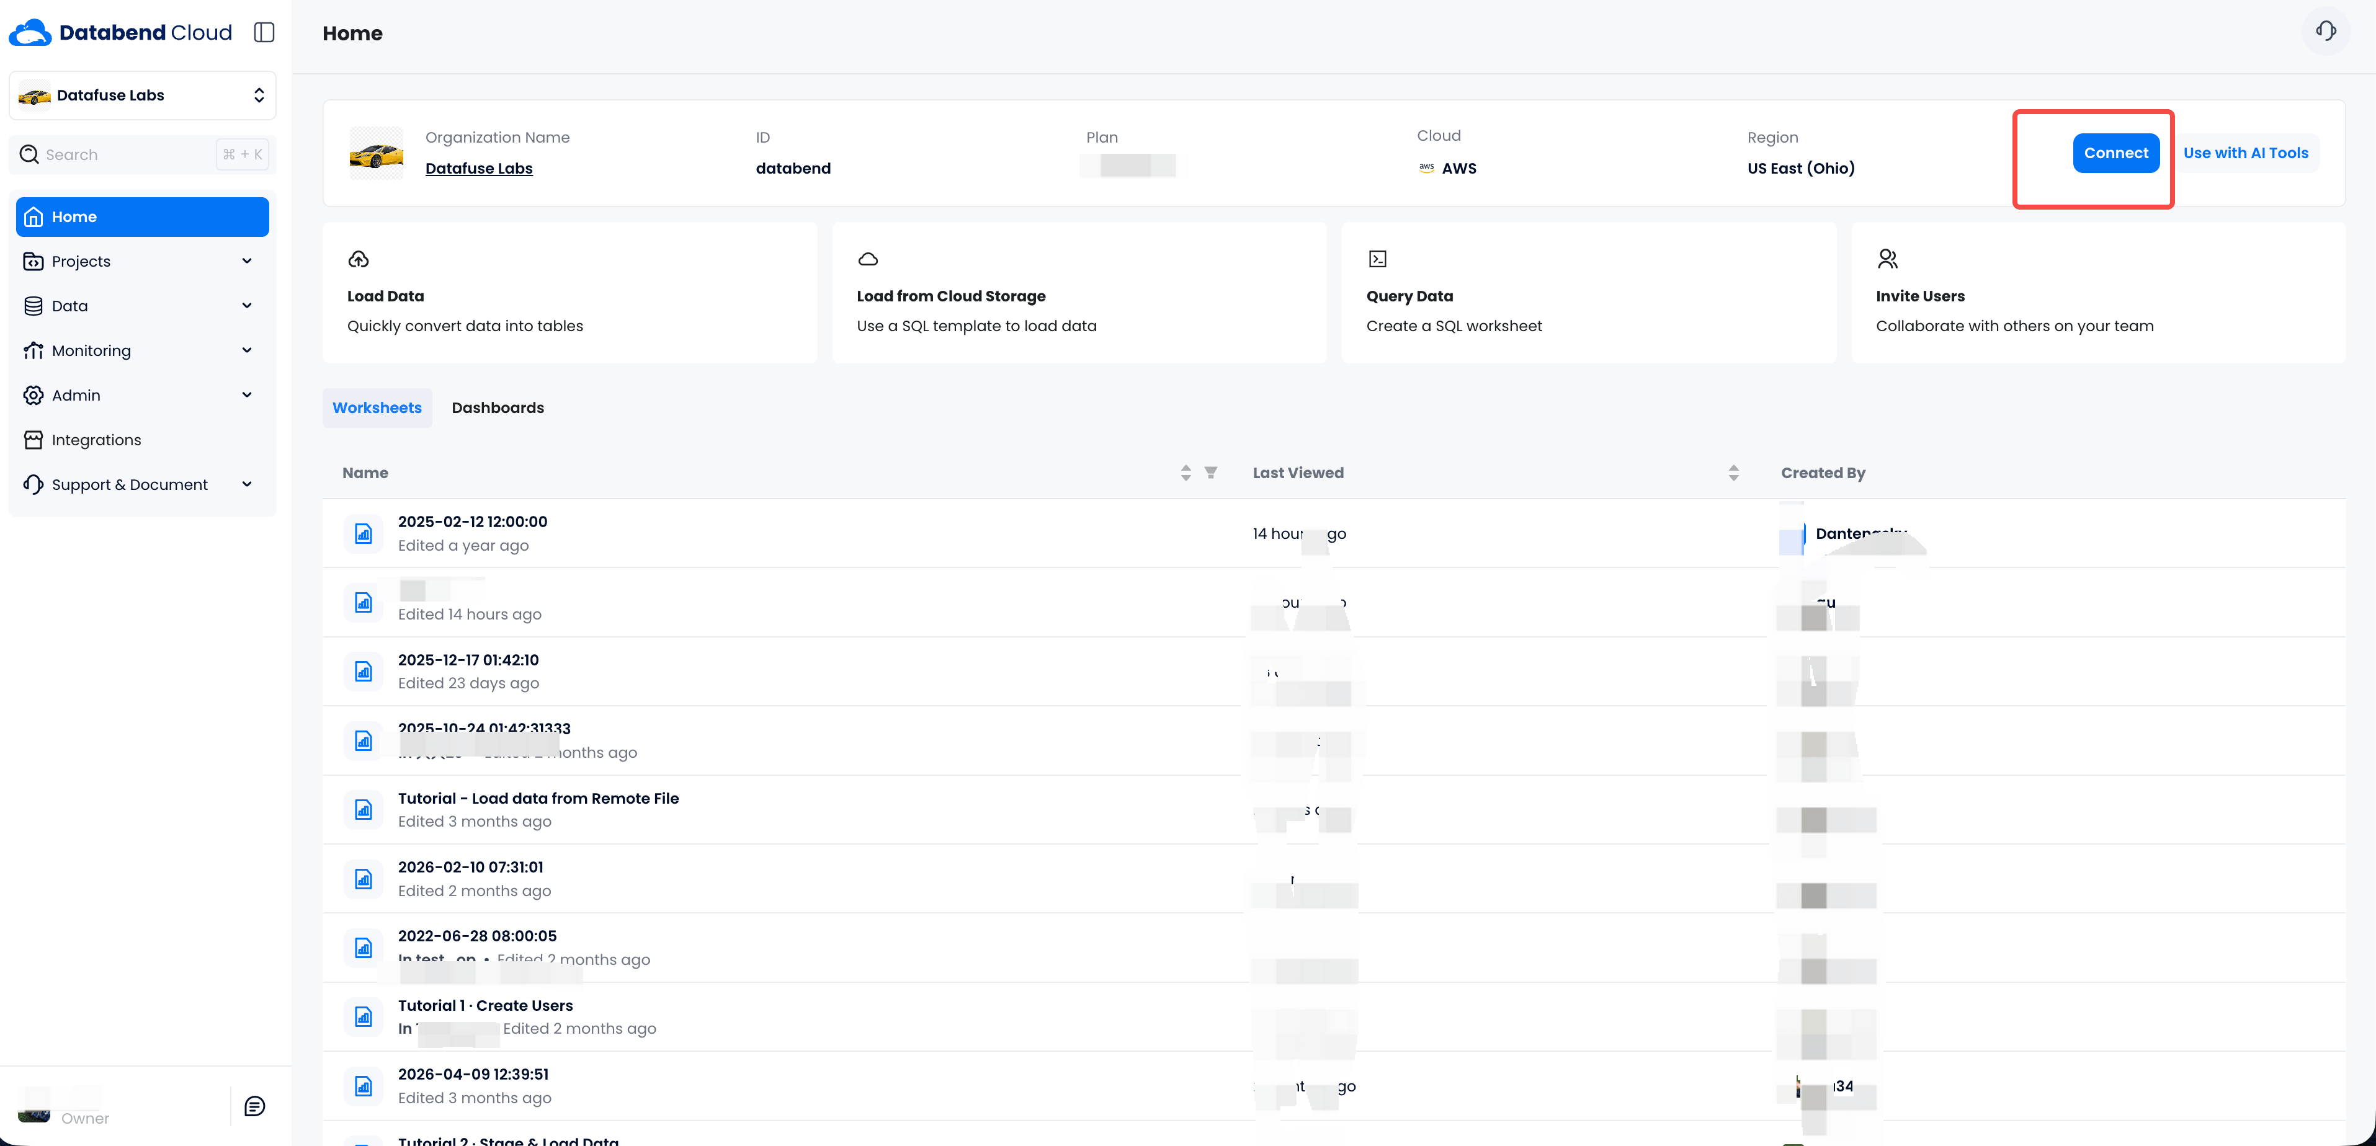2376x1146 pixels.
Task: Click the Query Data card title
Action: (x=1409, y=296)
